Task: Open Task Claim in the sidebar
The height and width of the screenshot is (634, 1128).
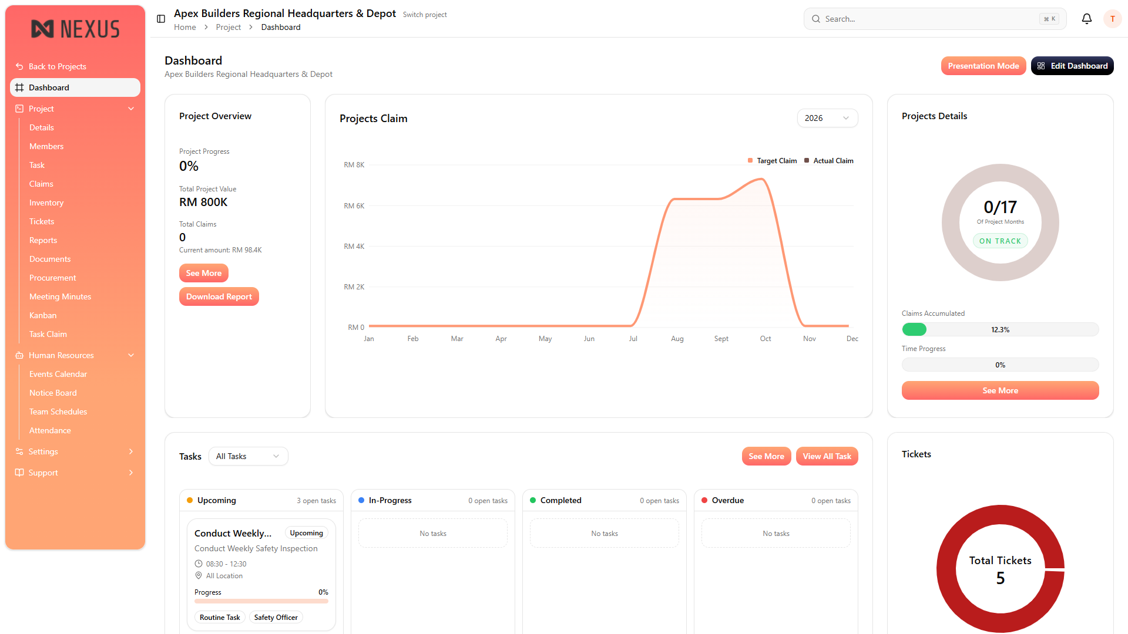Action: 48,334
